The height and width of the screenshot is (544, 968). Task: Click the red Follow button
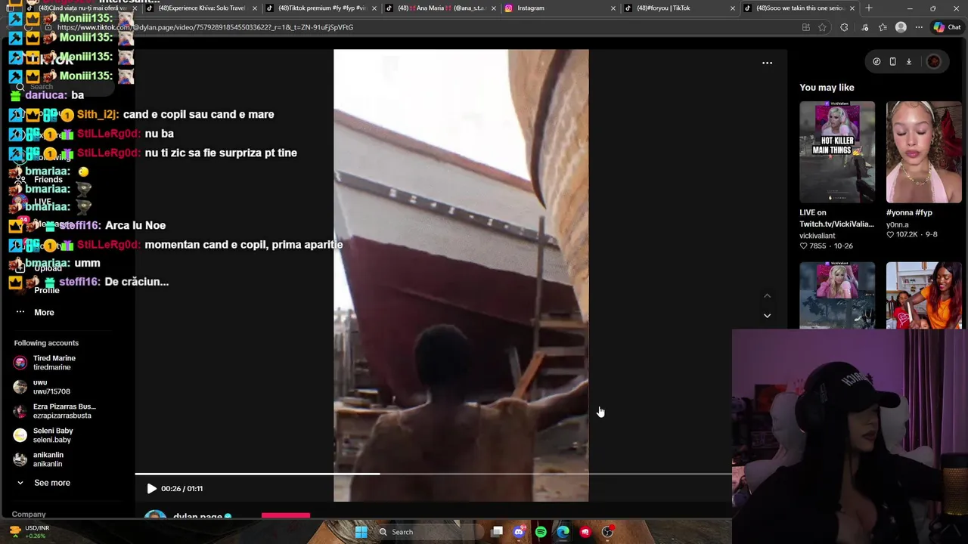[x=286, y=517]
